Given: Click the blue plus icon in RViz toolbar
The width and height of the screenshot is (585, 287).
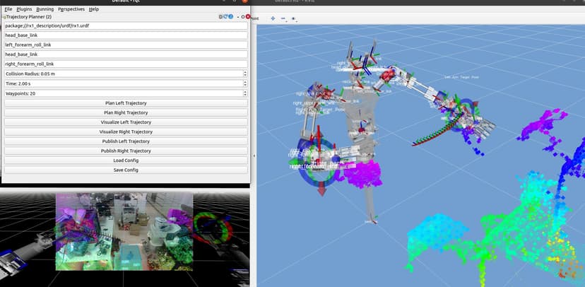Looking at the screenshot, I should [273, 18].
